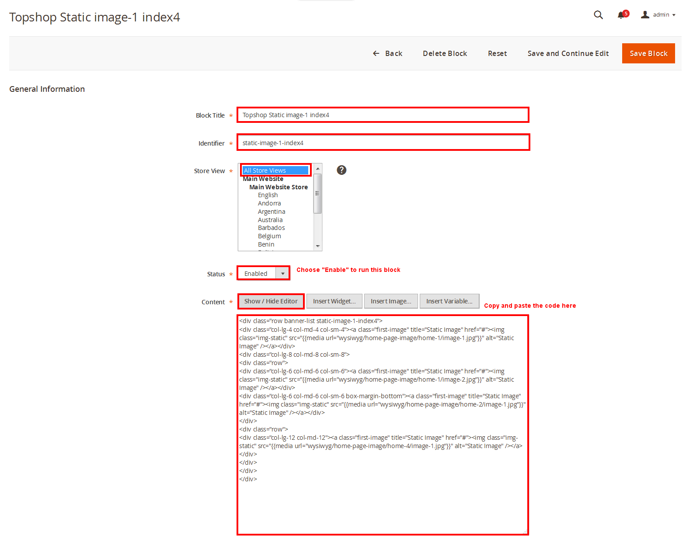Image resolution: width=686 pixels, height=546 pixels.
Task: Click the admin user avatar icon
Action: (x=645, y=15)
